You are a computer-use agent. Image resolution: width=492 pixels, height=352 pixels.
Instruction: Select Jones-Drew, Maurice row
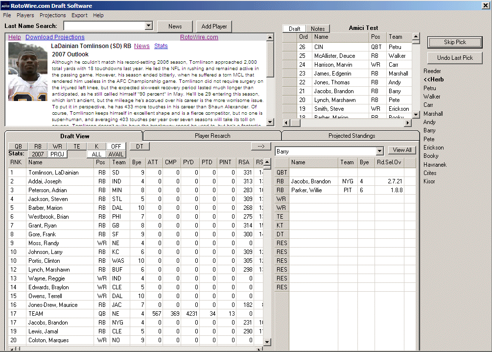[136, 305]
